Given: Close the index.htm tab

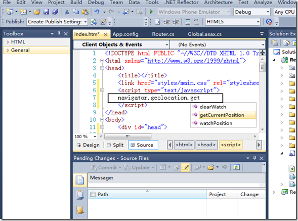Looking at the screenshot, I should [x=106, y=34].
